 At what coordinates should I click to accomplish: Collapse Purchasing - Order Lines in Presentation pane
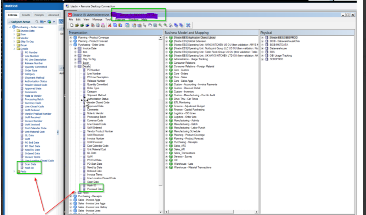tap(71, 45)
